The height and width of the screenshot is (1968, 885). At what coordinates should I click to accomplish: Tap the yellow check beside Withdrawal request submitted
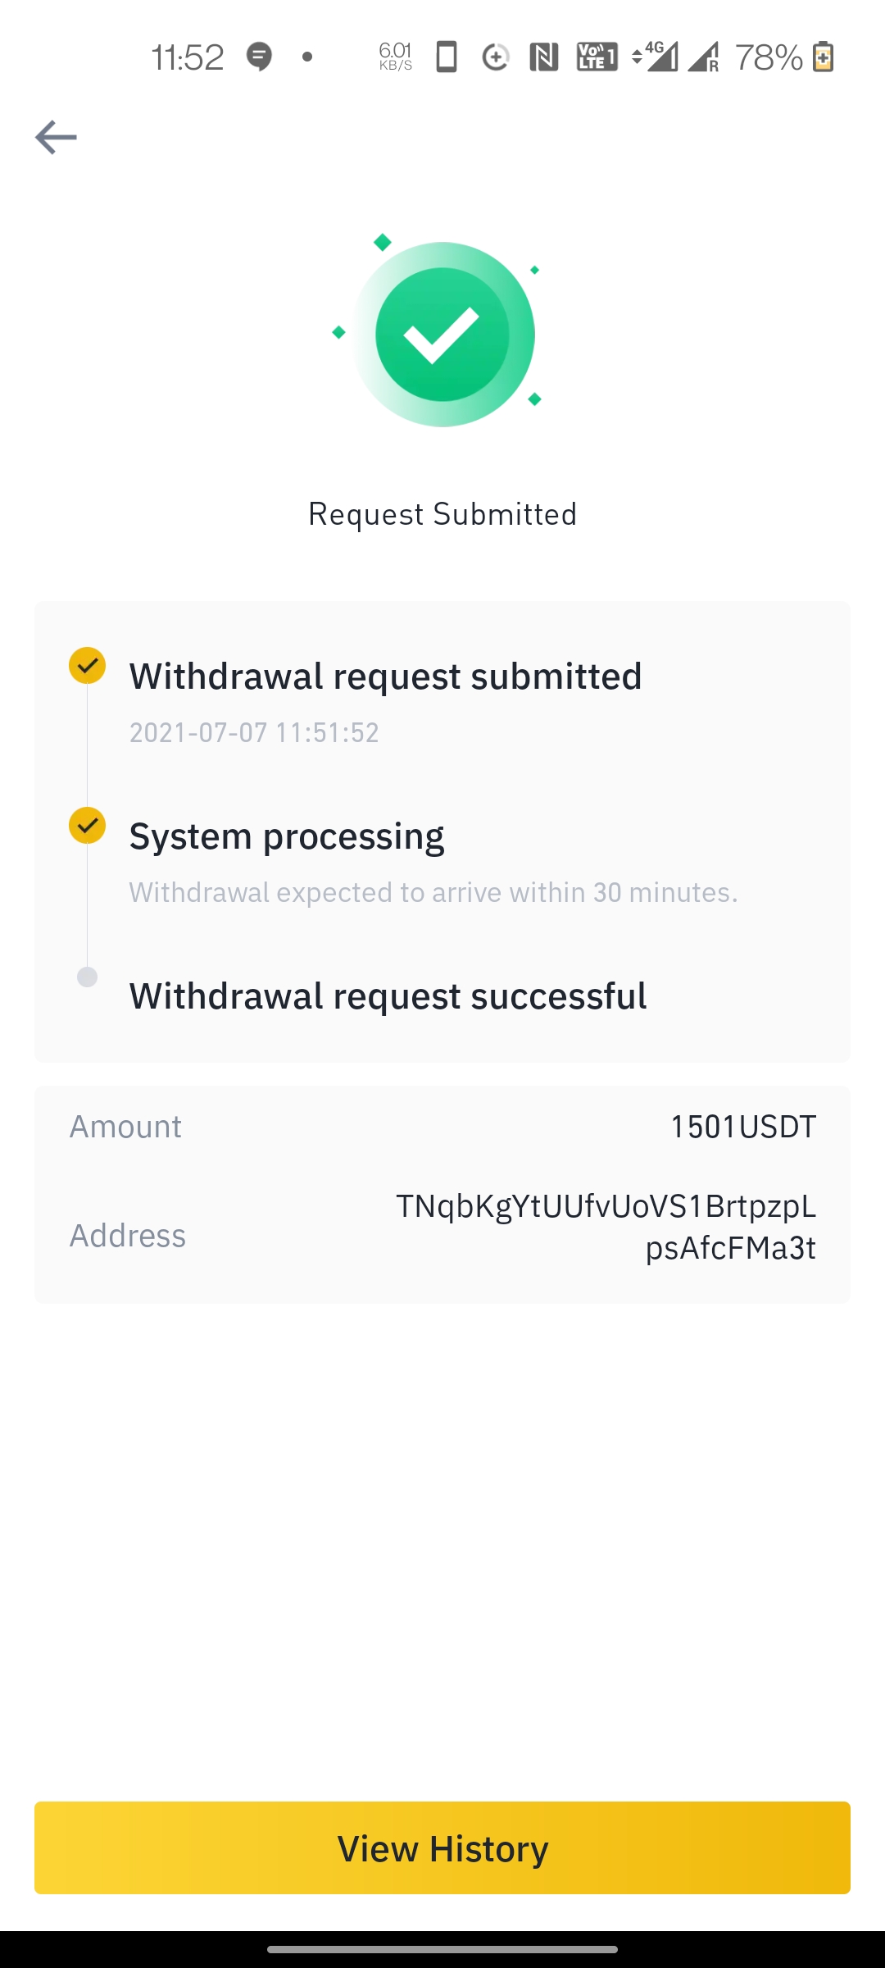87,665
